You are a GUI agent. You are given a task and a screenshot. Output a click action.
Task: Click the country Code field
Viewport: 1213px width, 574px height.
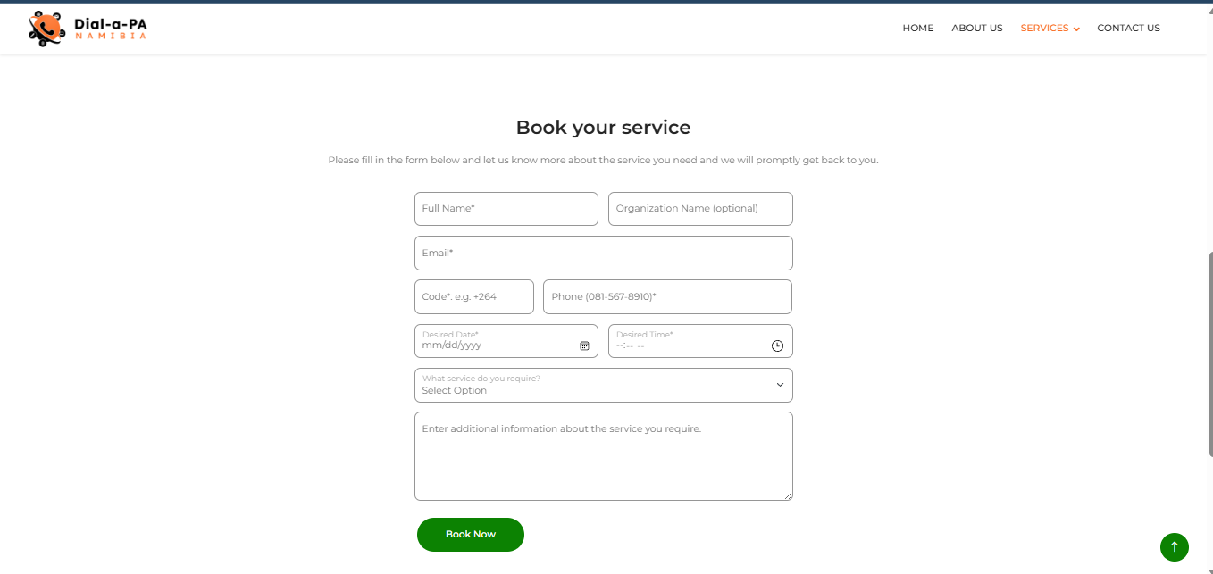tap(473, 297)
